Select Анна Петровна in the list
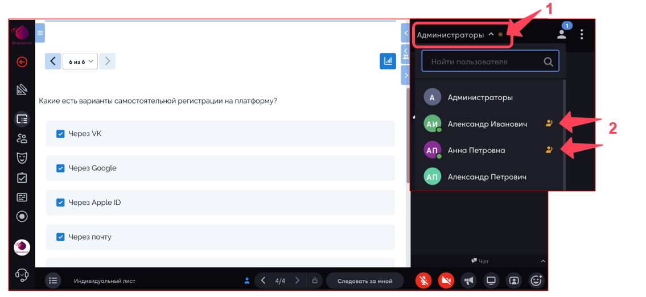 click(476, 150)
